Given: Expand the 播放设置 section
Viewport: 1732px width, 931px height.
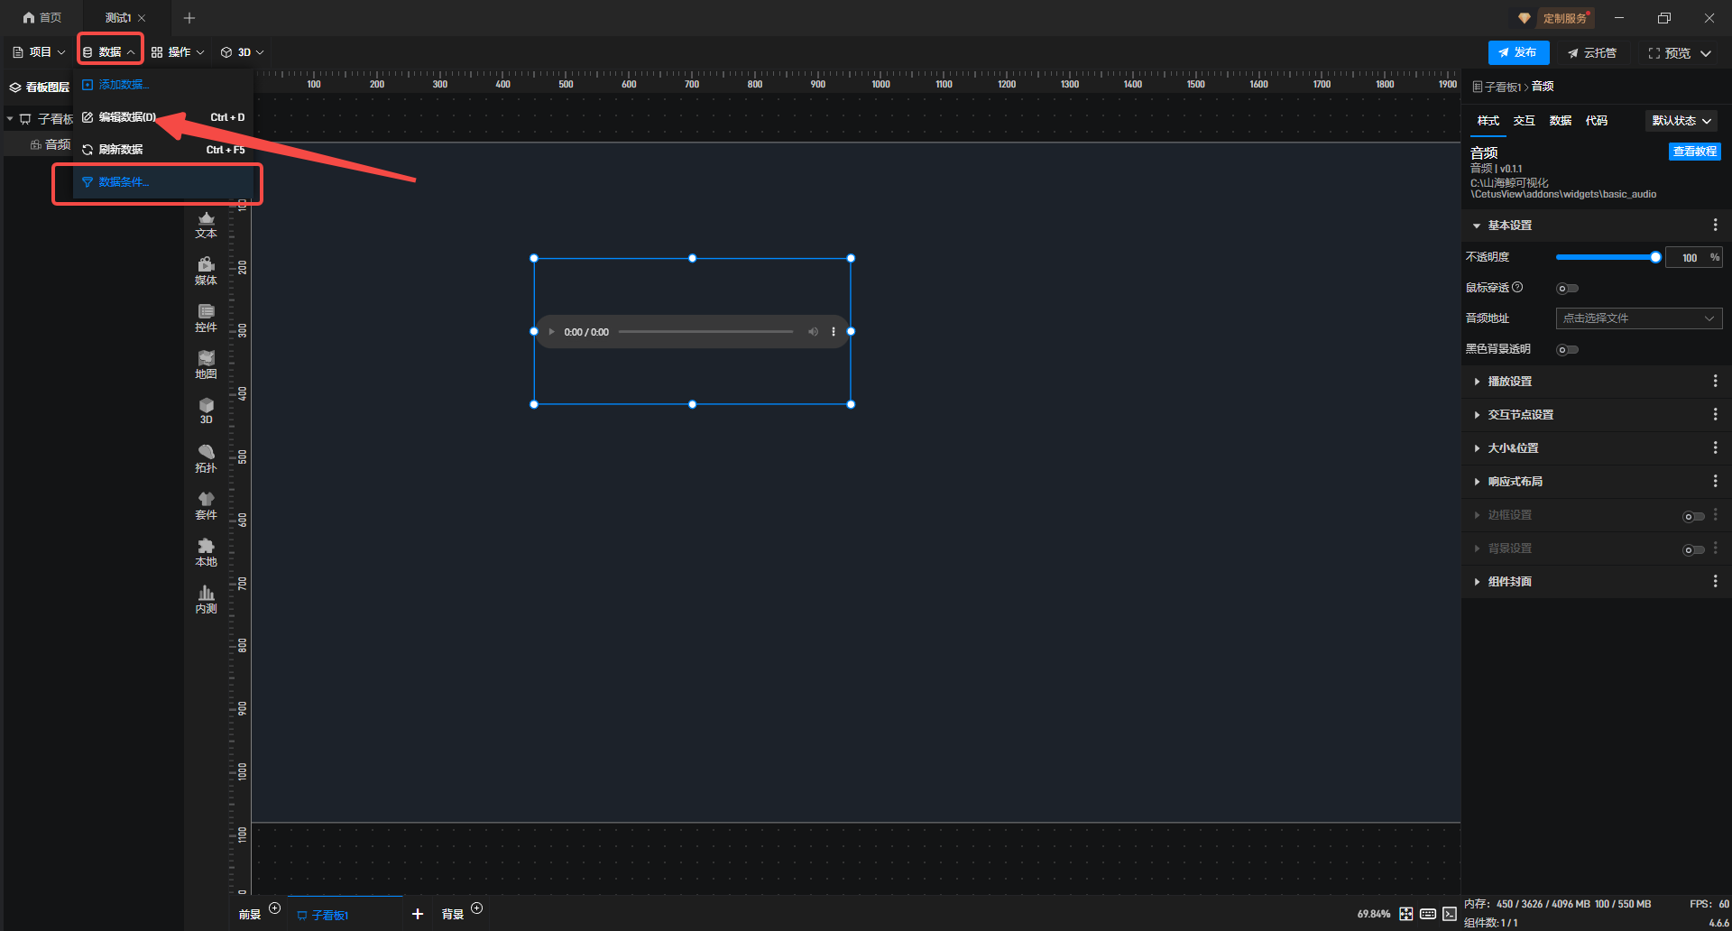Looking at the screenshot, I should [x=1509, y=382].
